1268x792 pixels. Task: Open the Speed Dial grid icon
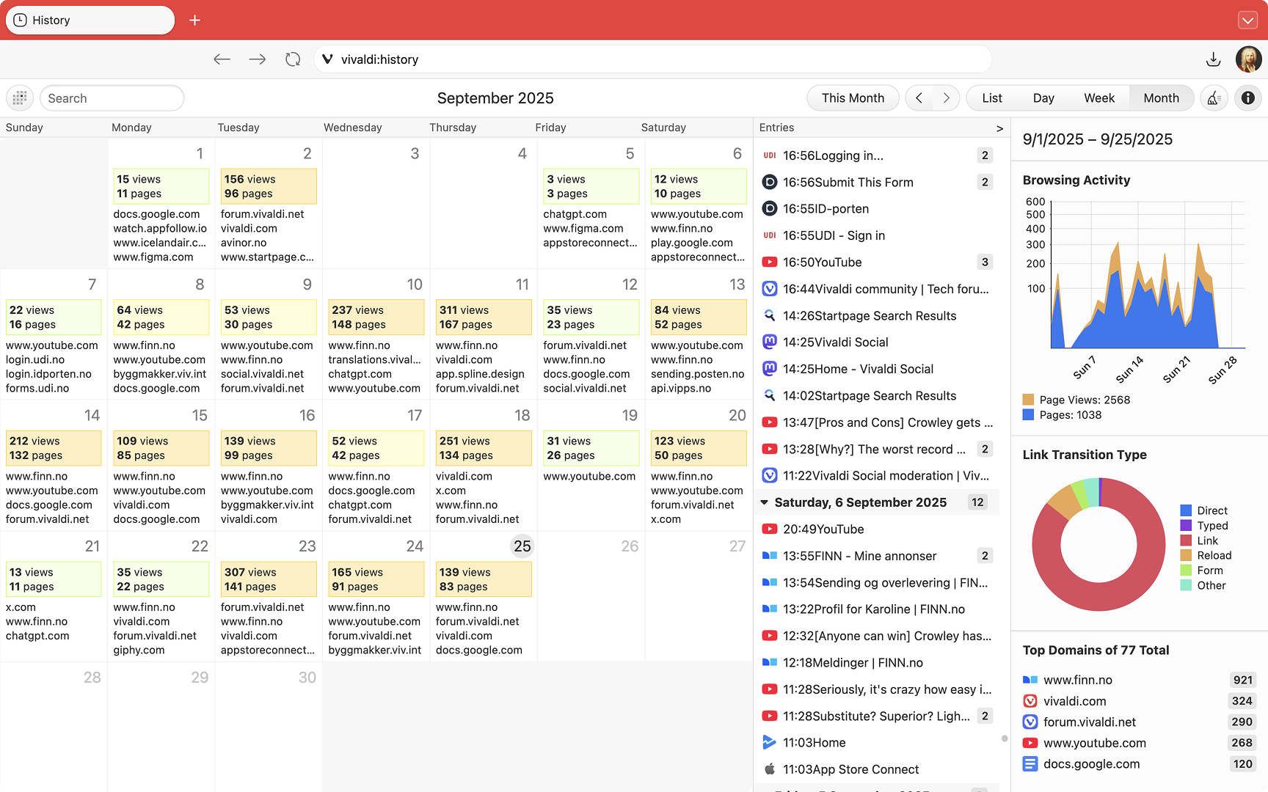coord(20,98)
